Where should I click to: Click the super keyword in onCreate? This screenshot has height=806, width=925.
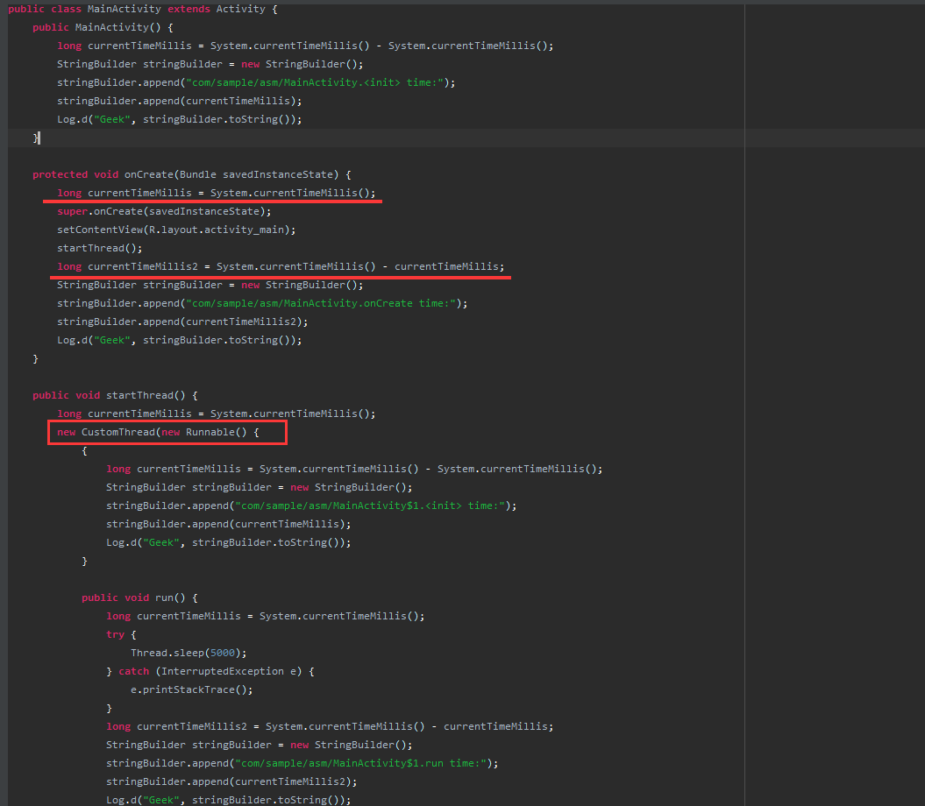pos(72,211)
